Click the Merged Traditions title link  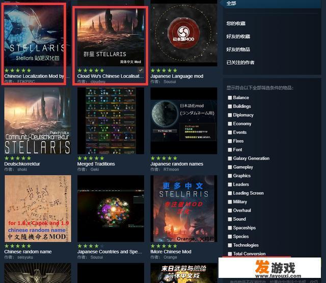tap(96, 164)
